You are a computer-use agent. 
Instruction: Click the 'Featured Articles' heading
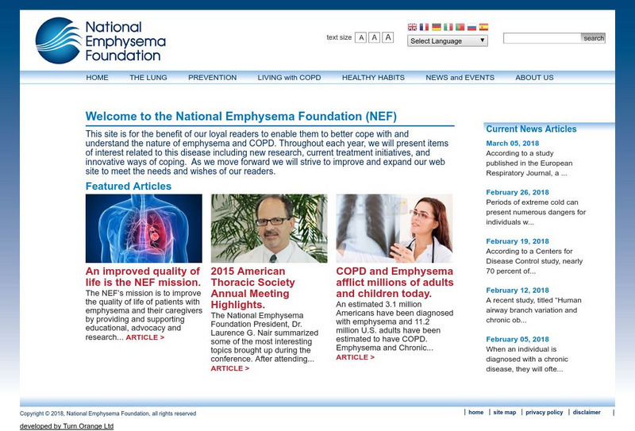pos(129,187)
